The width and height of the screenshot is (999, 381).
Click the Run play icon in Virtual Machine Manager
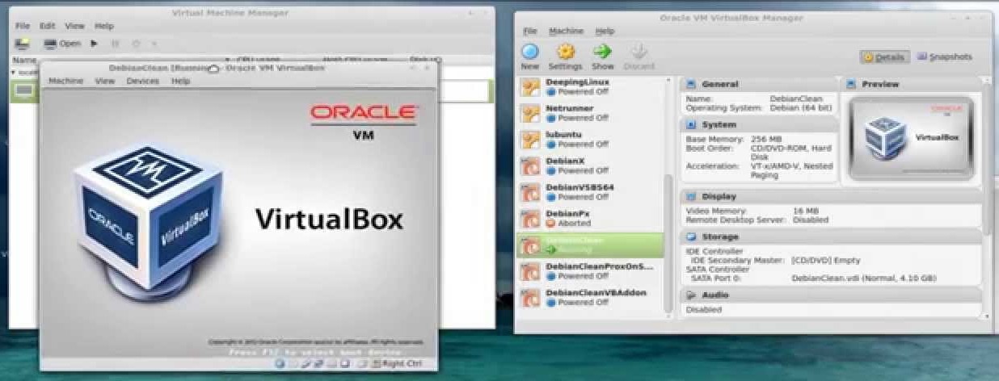pyautogui.click(x=95, y=44)
